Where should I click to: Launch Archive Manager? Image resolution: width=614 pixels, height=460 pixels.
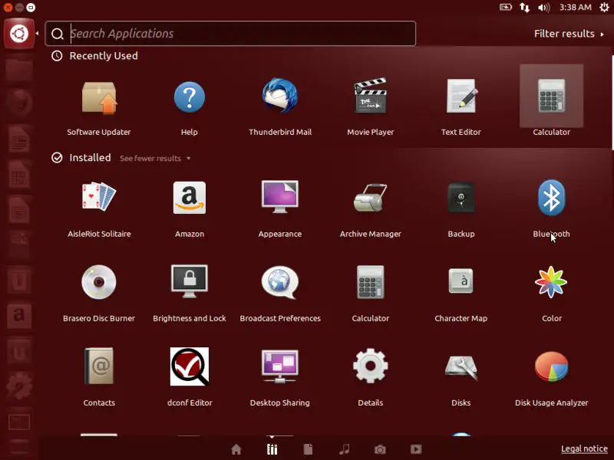pos(370,198)
